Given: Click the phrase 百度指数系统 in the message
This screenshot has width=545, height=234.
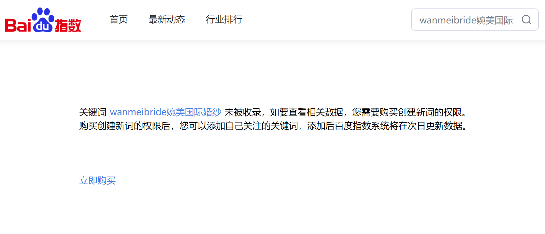Looking at the screenshot, I should [x=362, y=126].
